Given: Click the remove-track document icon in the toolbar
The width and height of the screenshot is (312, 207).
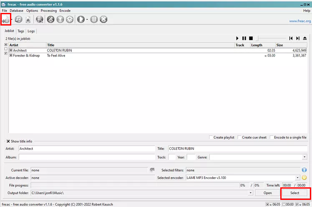Looking at the screenshot, I should coord(28,19).
